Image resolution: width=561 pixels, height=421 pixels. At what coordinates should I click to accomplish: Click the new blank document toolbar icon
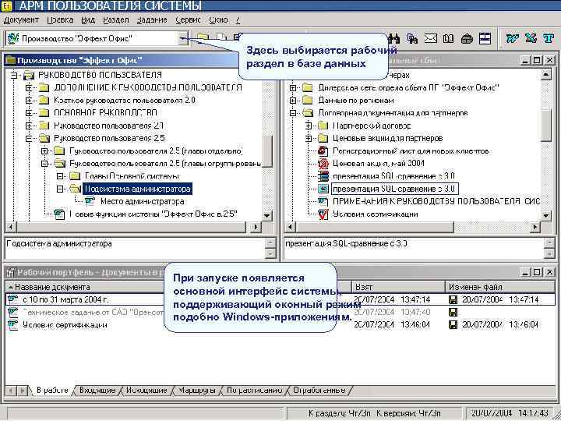tap(221, 37)
